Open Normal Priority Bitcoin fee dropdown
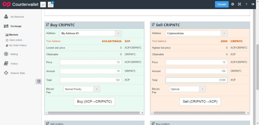 pyautogui.click(x=82, y=89)
